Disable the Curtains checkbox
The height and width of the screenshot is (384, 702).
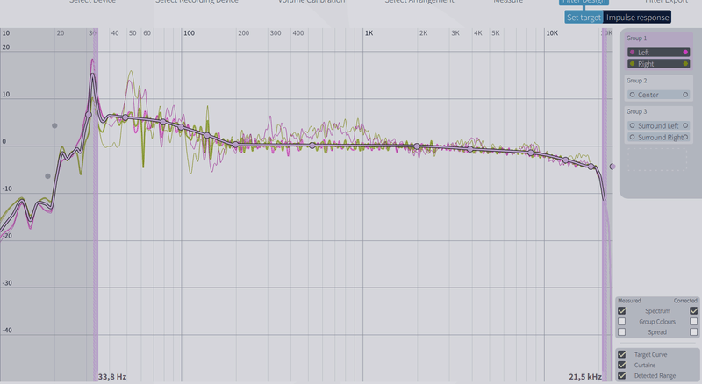pos(621,366)
